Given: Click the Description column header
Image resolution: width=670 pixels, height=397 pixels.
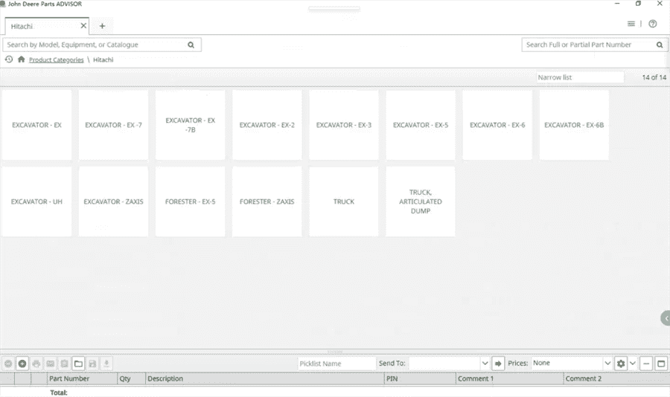Looking at the screenshot, I should click(265, 378).
